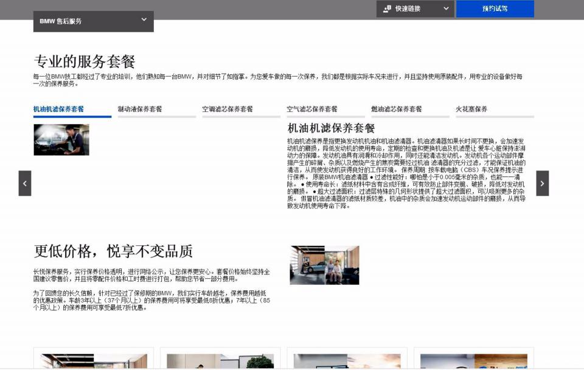Click the 更低价格，悦享不变品质 heading
Screen dimensions: 584x370
tap(113, 251)
